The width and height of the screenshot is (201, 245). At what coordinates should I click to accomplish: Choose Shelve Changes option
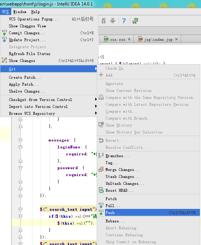tap(49, 91)
